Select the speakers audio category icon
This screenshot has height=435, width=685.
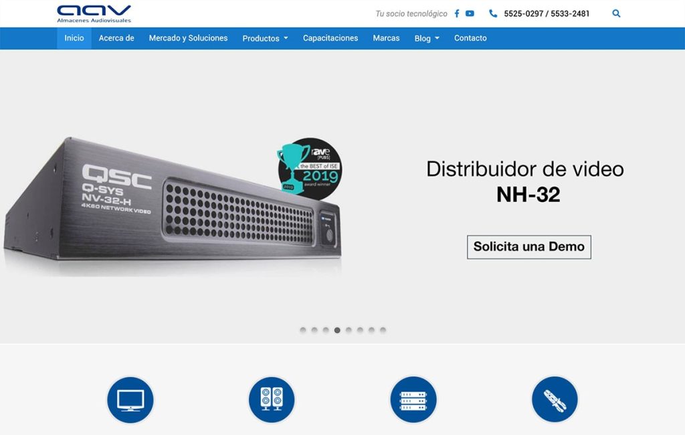[x=271, y=399]
